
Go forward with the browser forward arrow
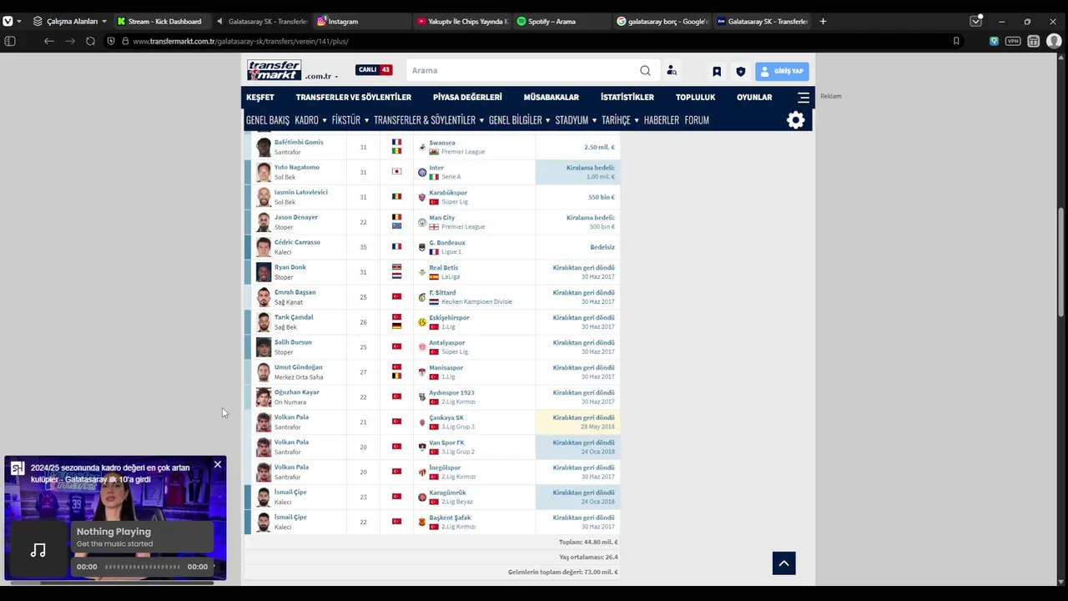coord(68,41)
